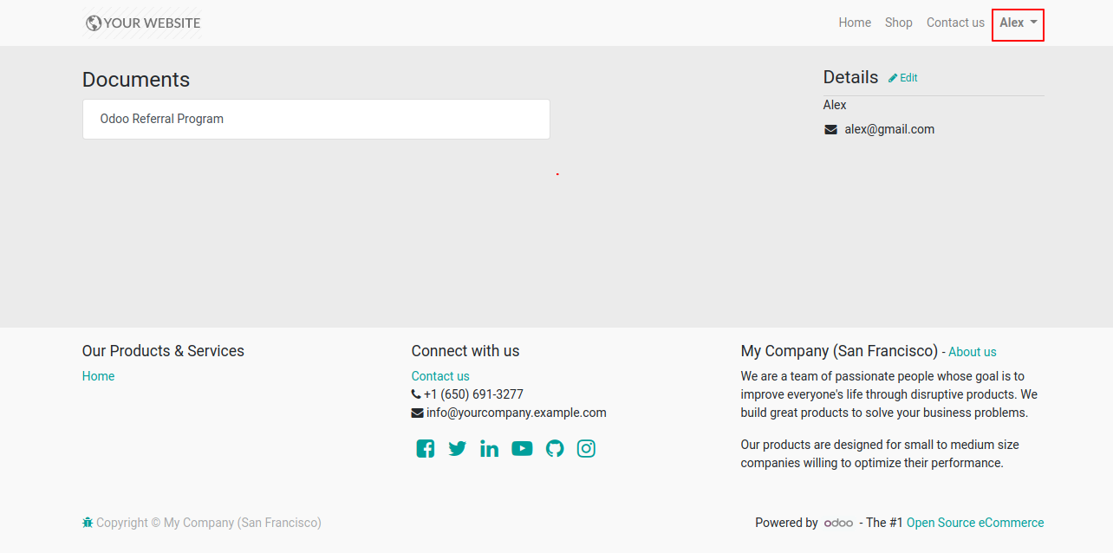The height and width of the screenshot is (553, 1113).
Task: Open the LinkedIn social icon
Action: tap(489, 448)
